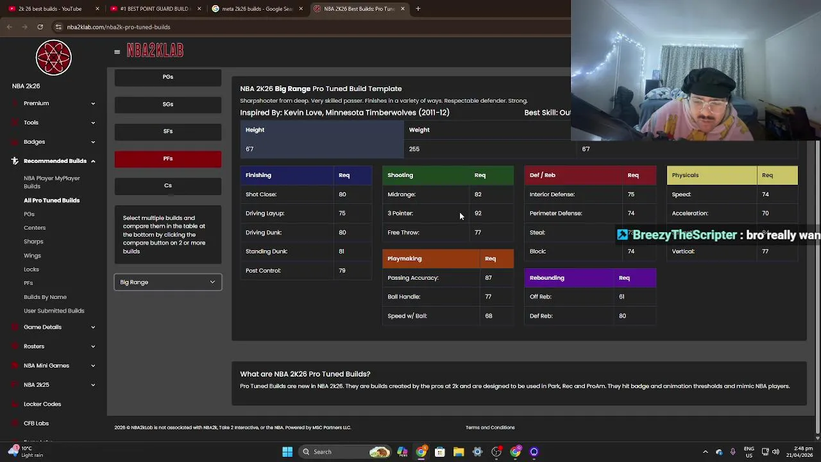Screen dimensions: 821x462
Task: Open the Settings gear in the taskbar
Action: (477, 452)
